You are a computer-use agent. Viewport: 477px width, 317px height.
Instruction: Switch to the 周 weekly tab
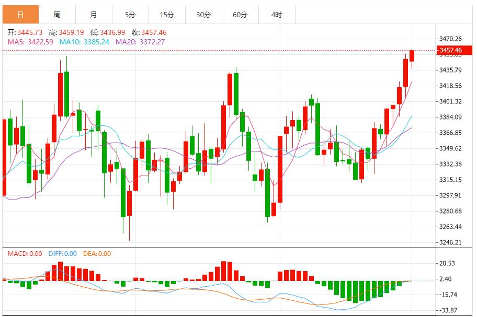[57, 15]
